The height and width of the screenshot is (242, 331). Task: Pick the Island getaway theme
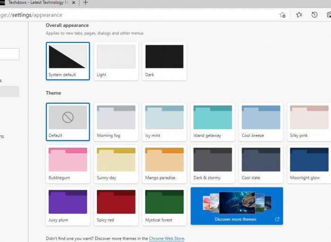coord(212,121)
